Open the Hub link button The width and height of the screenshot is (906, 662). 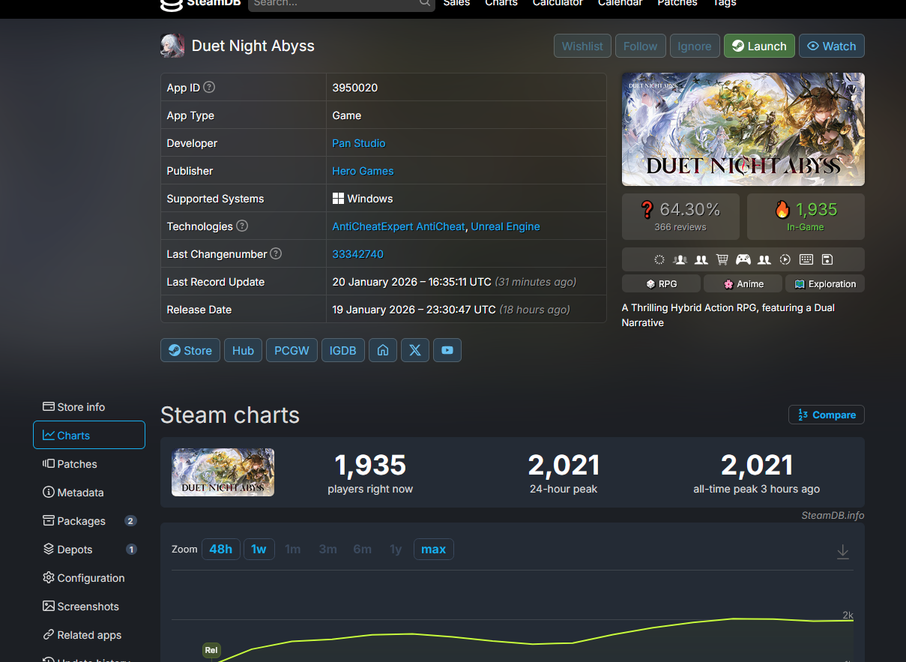click(x=243, y=350)
